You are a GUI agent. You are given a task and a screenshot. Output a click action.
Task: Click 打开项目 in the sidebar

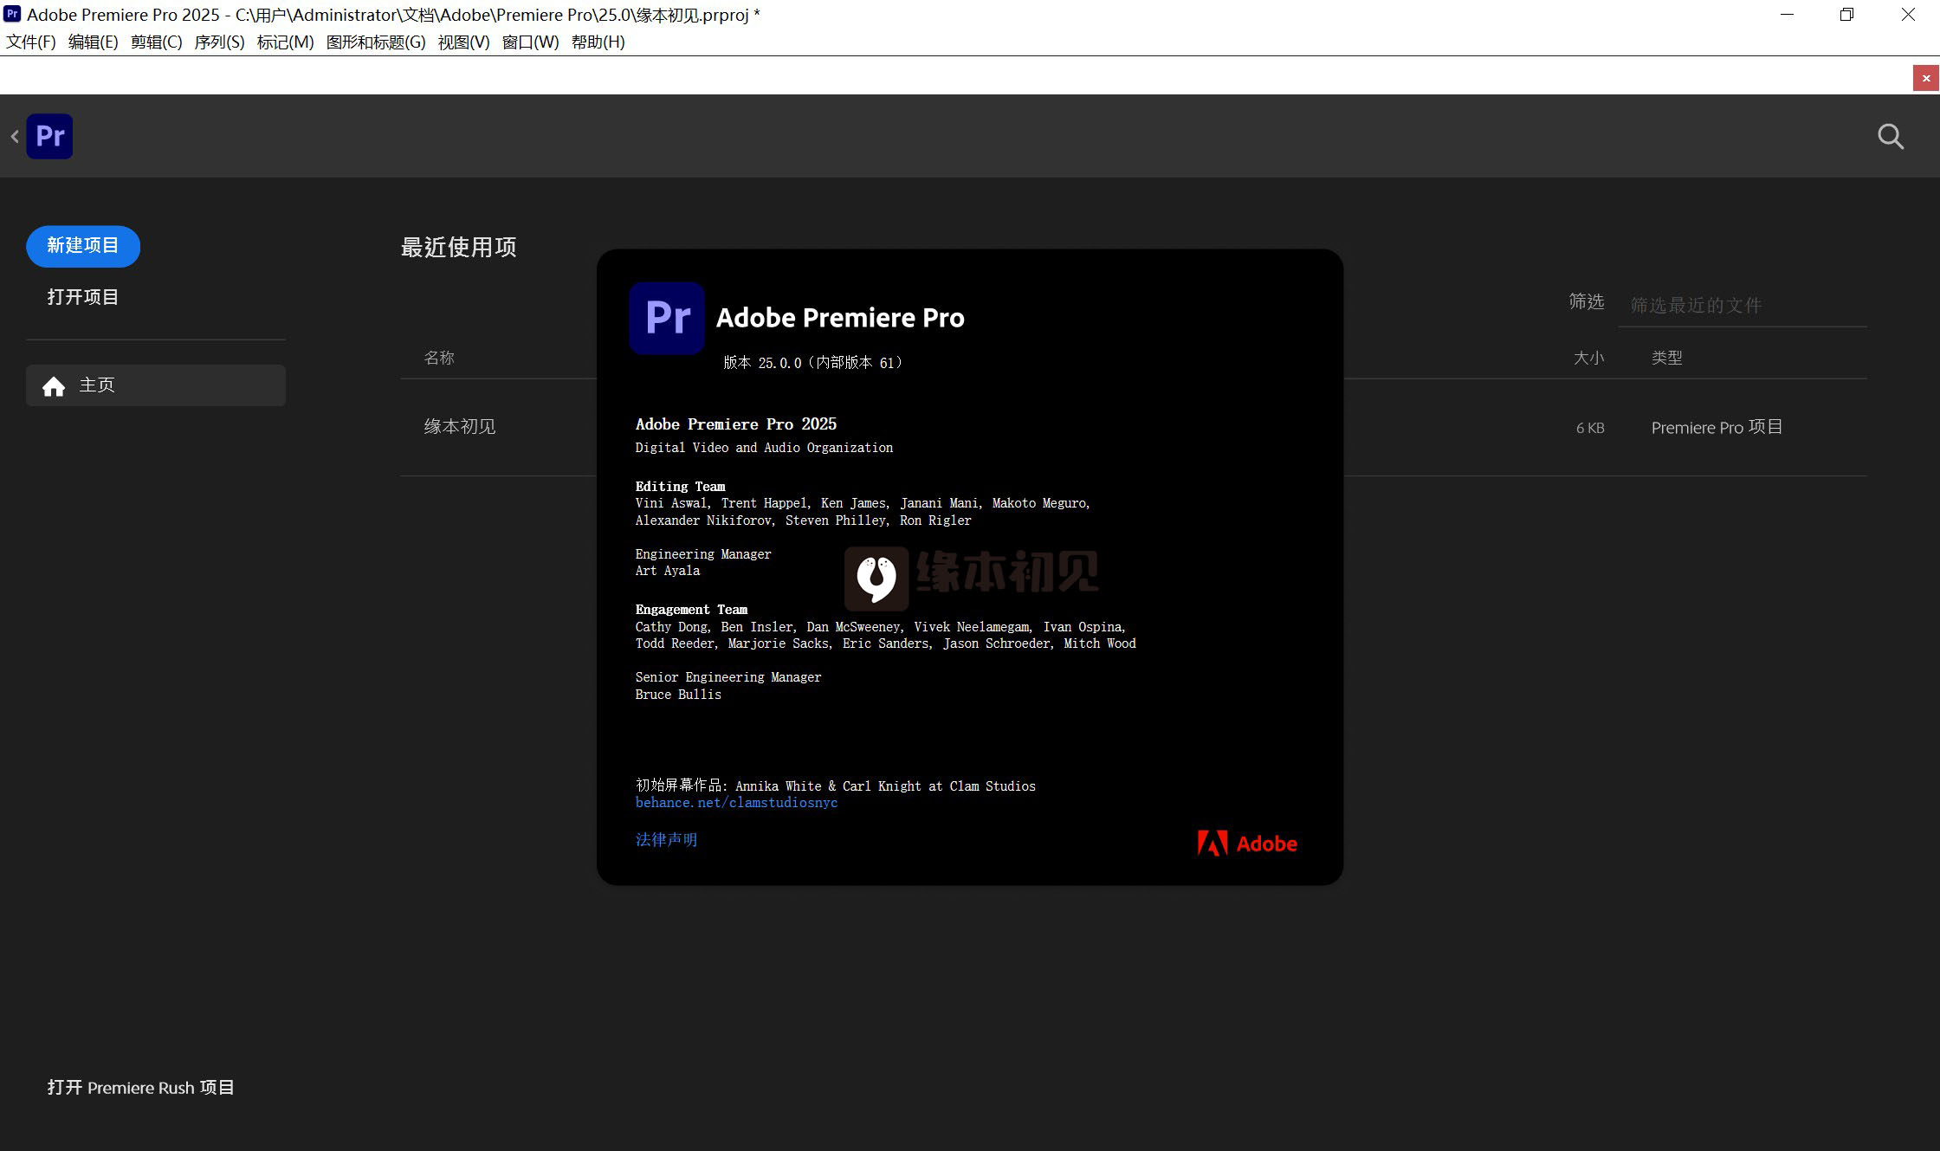click(82, 297)
